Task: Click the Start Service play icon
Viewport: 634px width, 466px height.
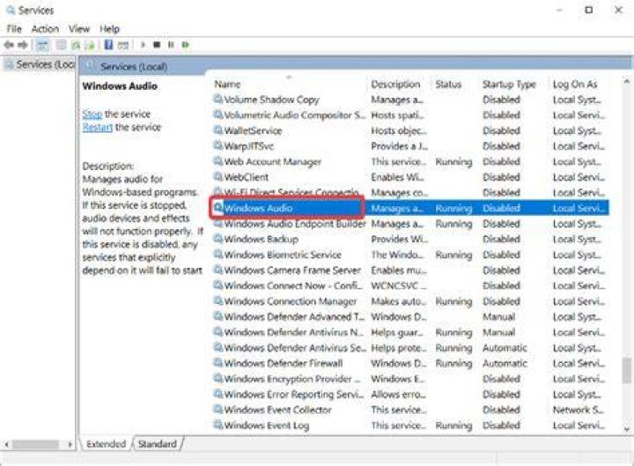Action: point(143,45)
